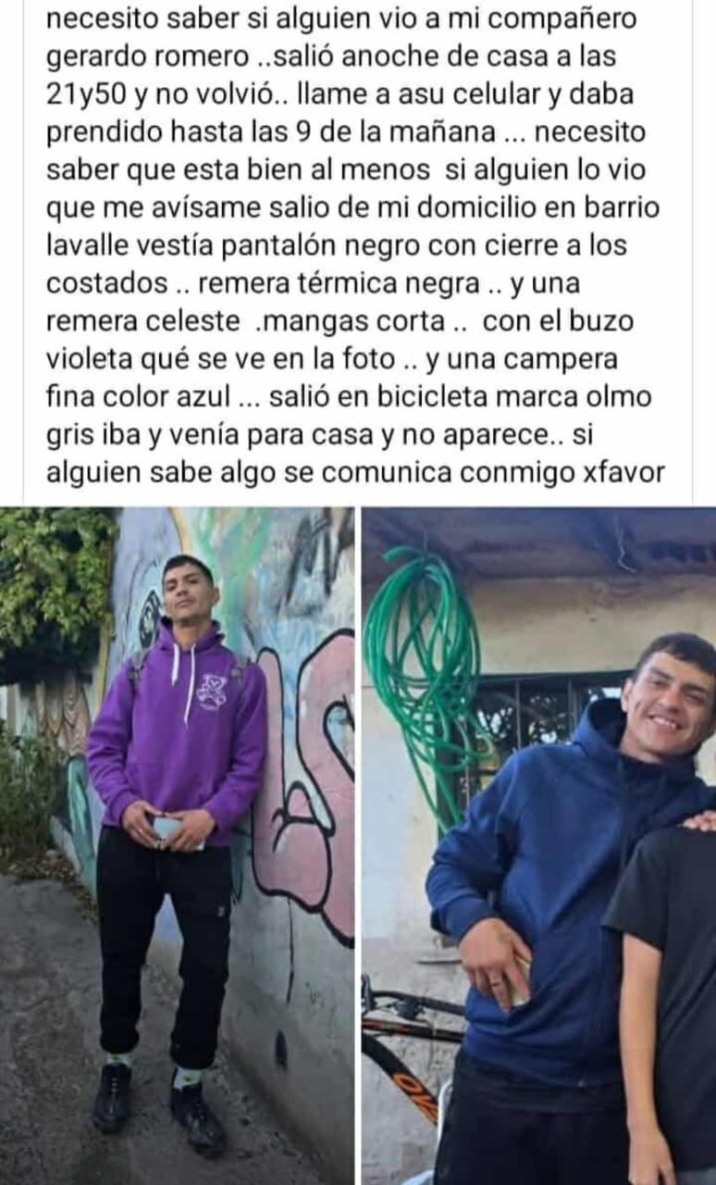
Task: Click the white logo on the purple hoodie
Action: 212,691
